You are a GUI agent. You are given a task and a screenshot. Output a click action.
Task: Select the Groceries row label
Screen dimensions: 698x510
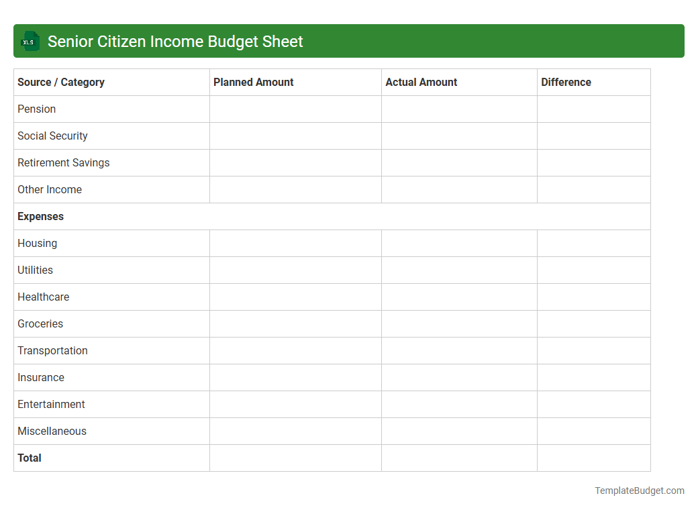40,323
